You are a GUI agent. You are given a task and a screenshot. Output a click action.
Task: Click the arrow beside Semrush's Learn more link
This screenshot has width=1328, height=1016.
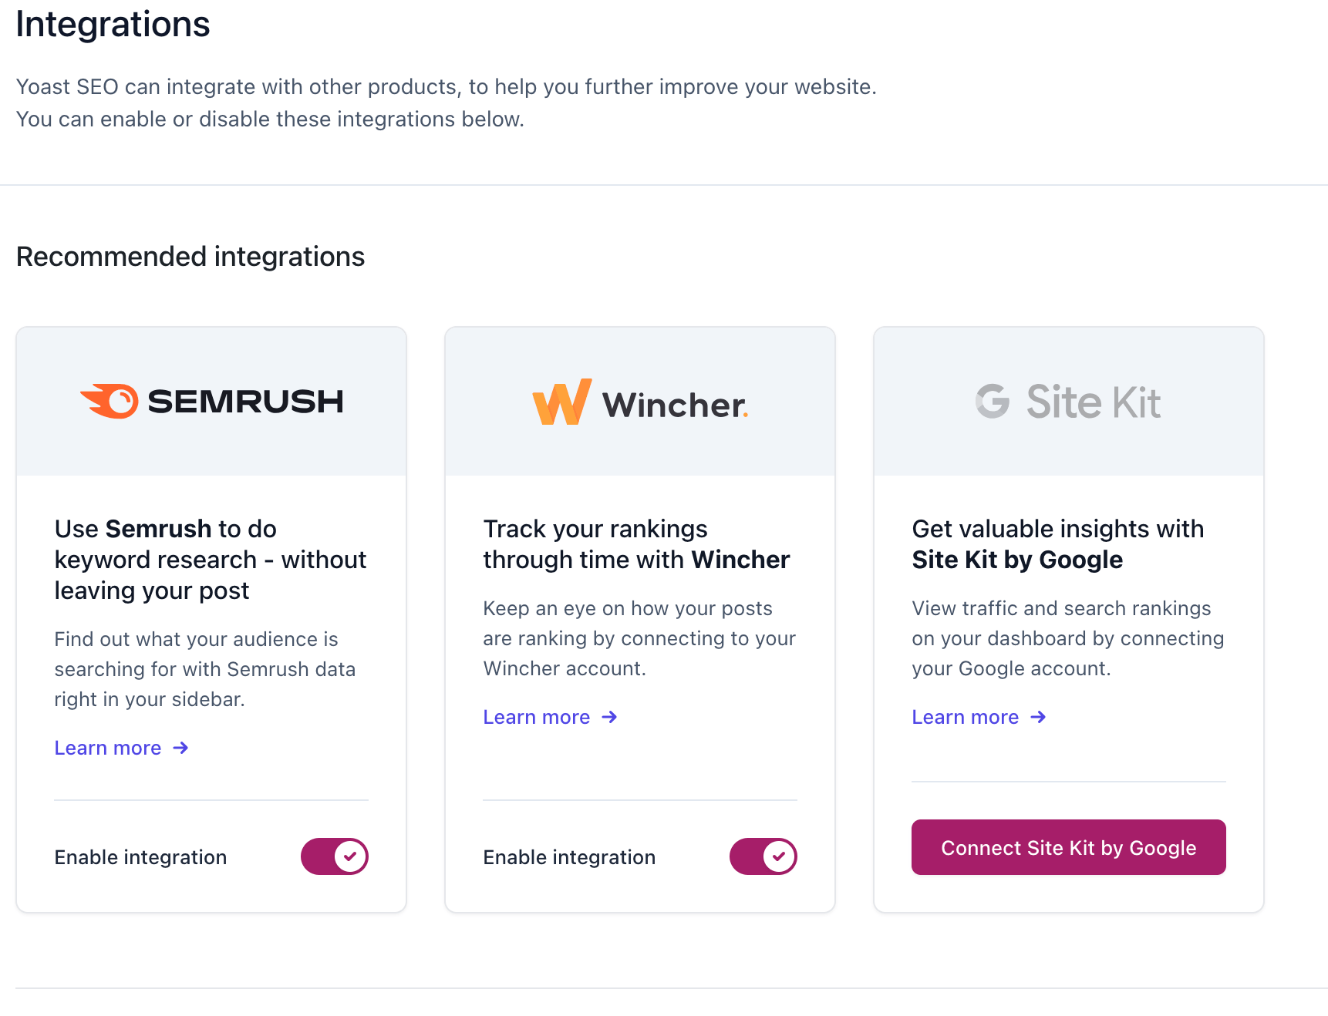pos(181,748)
